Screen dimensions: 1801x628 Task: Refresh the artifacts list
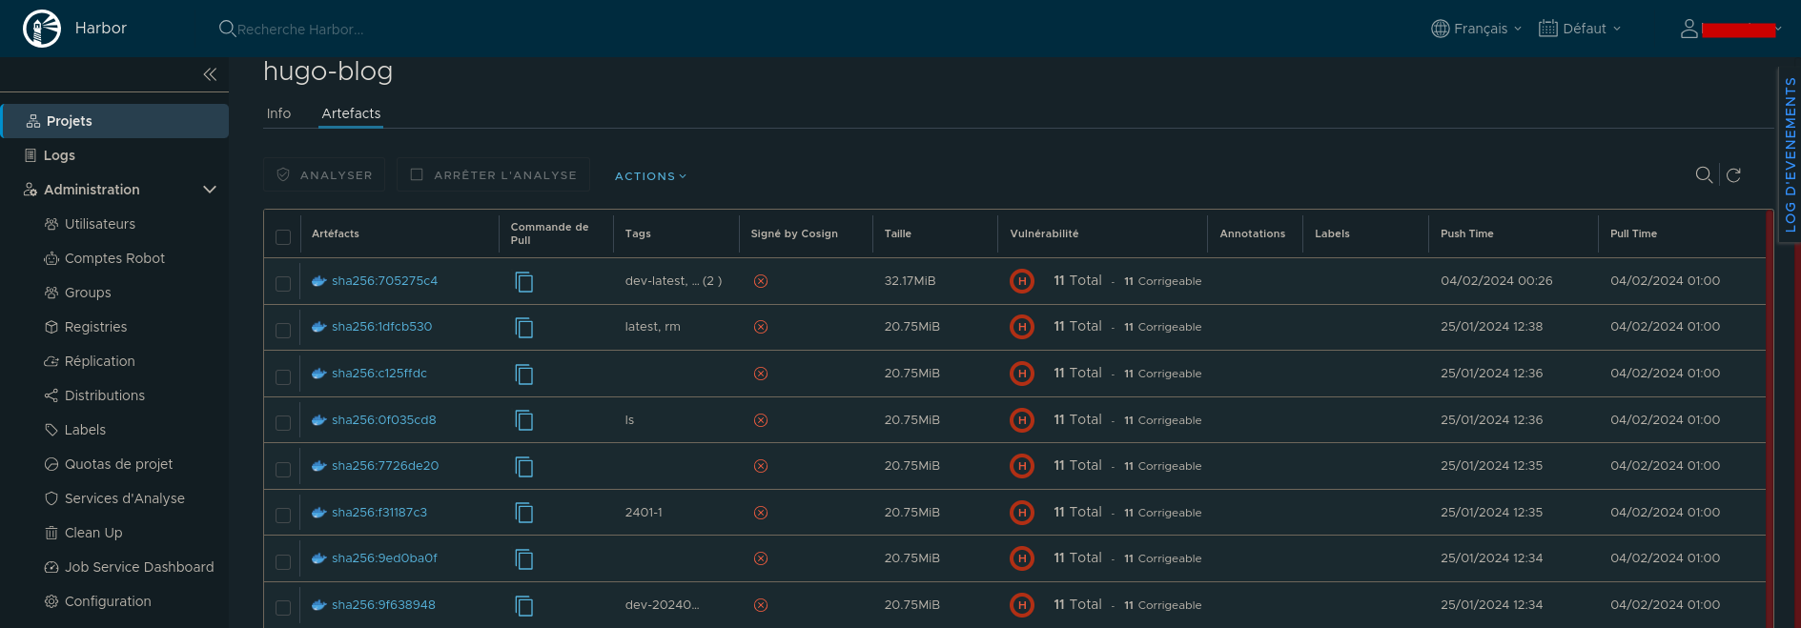pyautogui.click(x=1733, y=174)
